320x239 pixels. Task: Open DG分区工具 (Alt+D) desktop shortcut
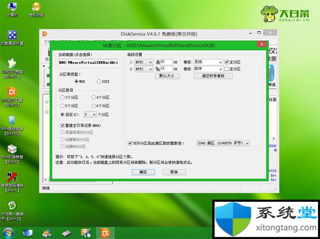[x=12, y=97]
